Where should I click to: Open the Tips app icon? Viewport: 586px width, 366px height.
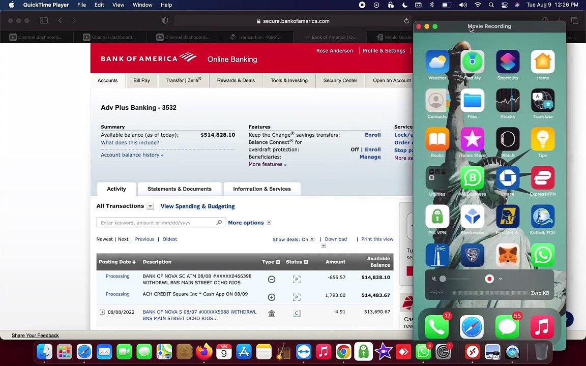coord(543,139)
